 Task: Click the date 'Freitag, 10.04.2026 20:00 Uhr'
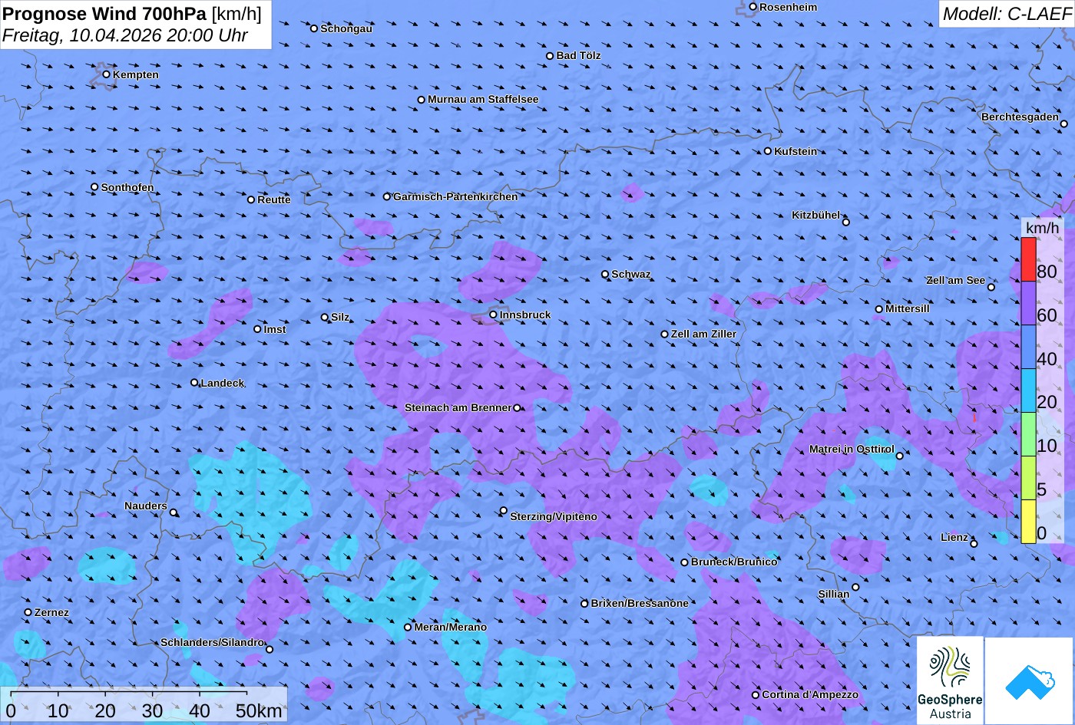[125, 35]
